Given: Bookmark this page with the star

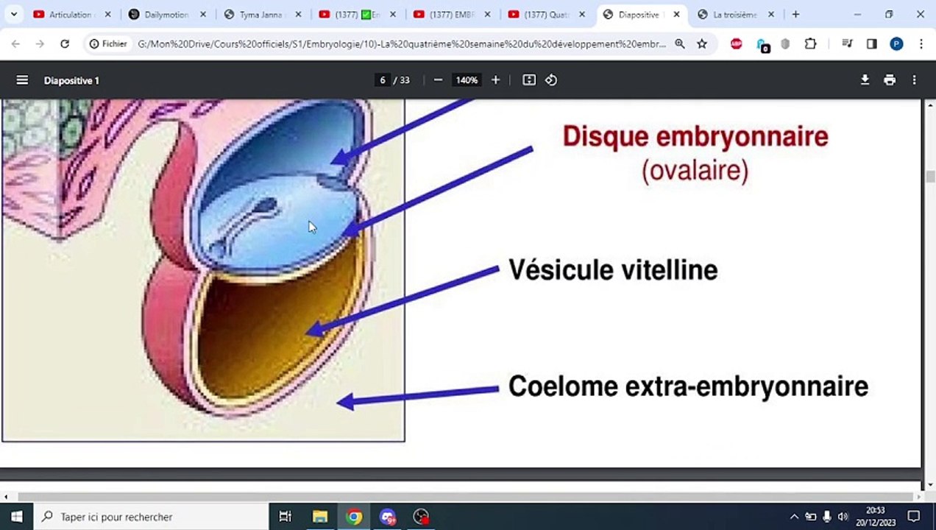Looking at the screenshot, I should [702, 44].
